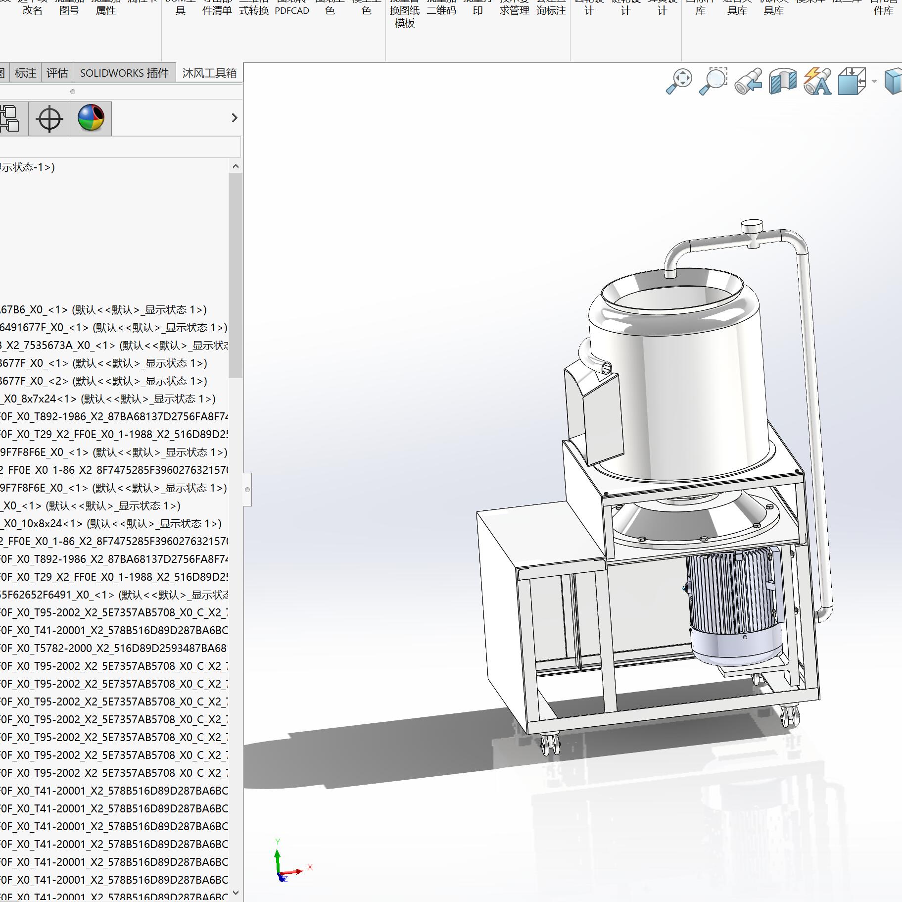Click the 属性 ribbon button
This screenshot has height=902, width=902.
(x=106, y=7)
